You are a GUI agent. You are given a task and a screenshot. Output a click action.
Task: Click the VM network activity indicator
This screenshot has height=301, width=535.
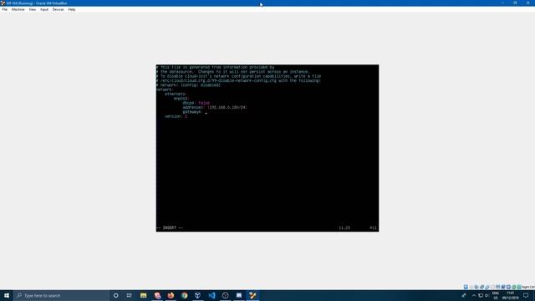pos(481,287)
